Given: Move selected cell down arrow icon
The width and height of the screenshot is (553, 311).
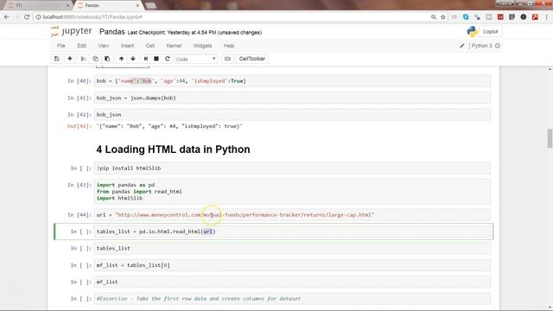Looking at the screenshot, I should coord(133,59).
